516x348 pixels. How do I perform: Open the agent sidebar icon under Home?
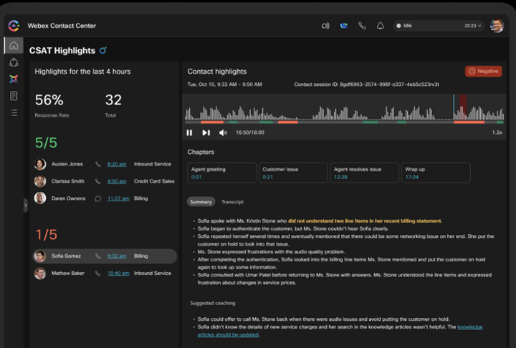(x=14, y=62)
